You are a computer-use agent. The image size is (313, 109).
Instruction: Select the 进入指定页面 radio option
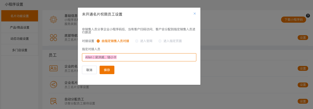160,41
